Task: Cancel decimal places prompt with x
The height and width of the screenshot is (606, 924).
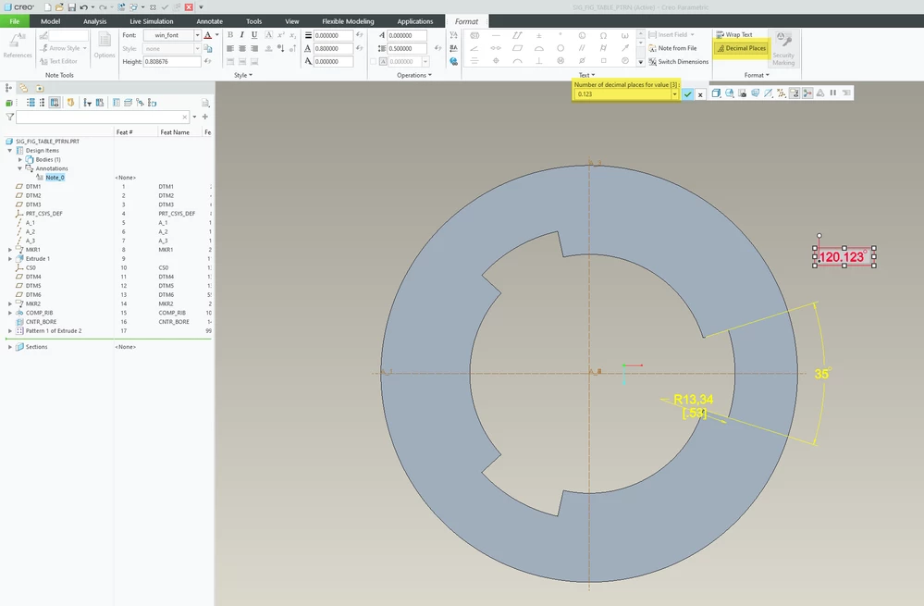Action: [700, 94]
